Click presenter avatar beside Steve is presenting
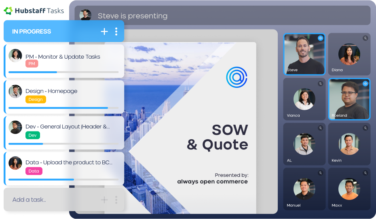376x219 pixels. click(85, 15)
